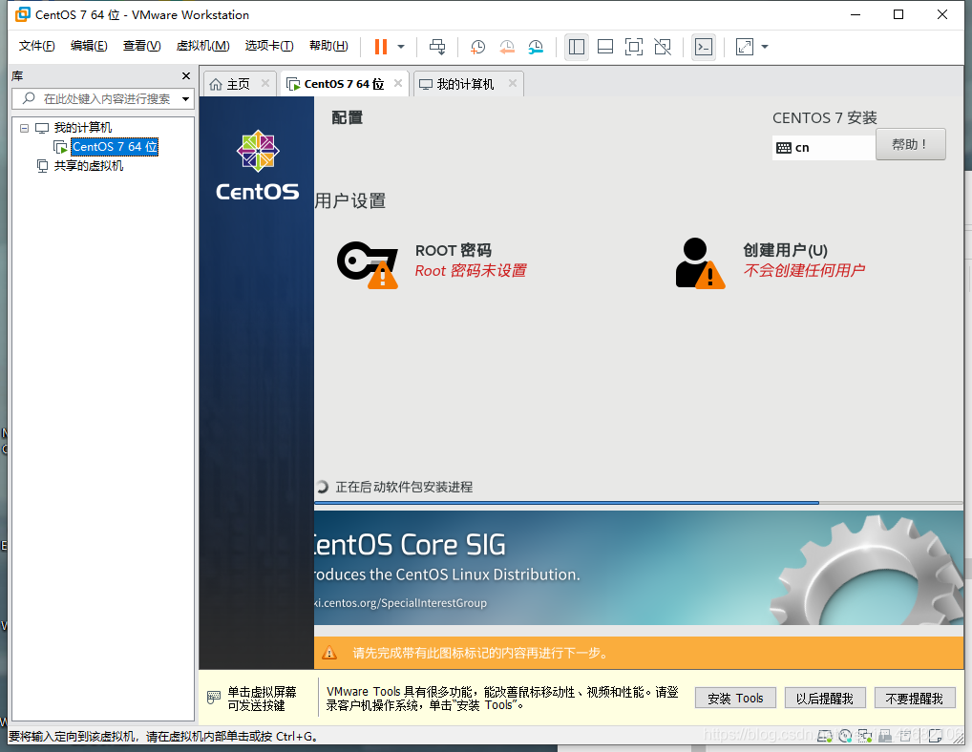Click the CentOS Core SIG banner image
Image resolution: width=972 pixels, height=752 pixels.
639,568
